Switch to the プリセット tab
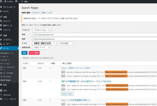Viewport: 157px width, 106px height. point(37,13)
